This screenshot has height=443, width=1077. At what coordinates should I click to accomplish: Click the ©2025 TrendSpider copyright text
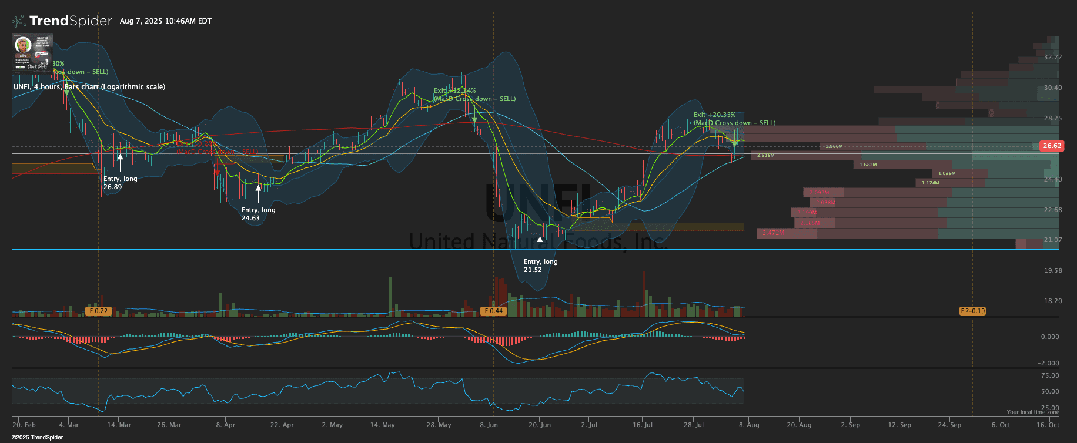point(37,437)
